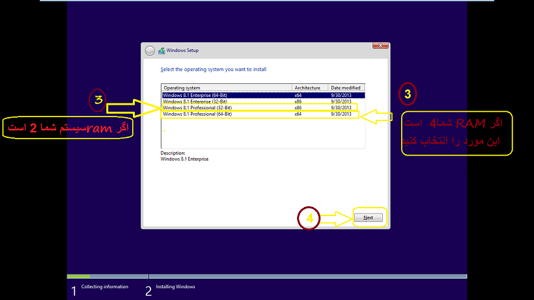Click the green setup progress bar
The width and height of the screenshot is (534, 300).
point(78,276)
